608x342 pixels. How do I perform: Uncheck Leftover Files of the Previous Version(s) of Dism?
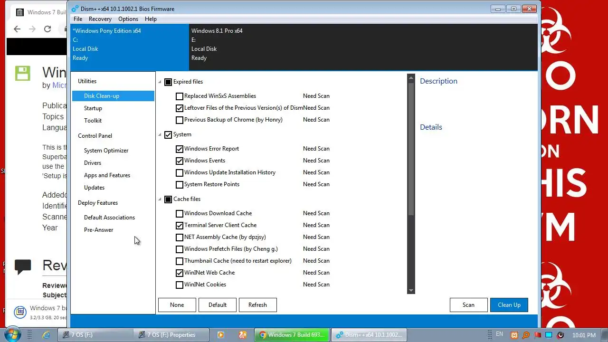tap(180, 108)
